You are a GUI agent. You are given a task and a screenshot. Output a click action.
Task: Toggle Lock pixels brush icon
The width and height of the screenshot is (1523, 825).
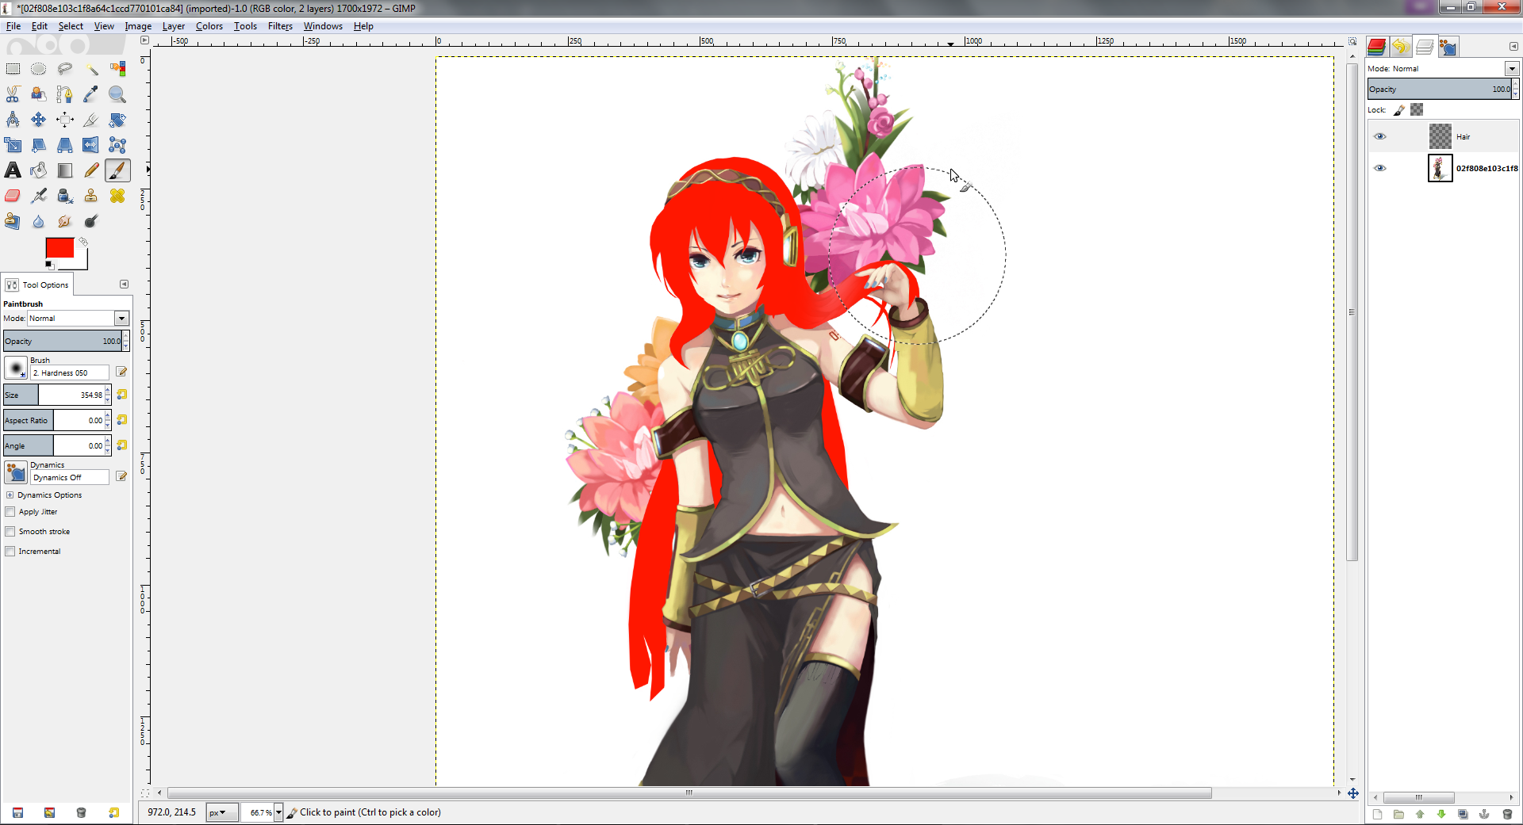pyautogui.click(x=1399, y=110)
